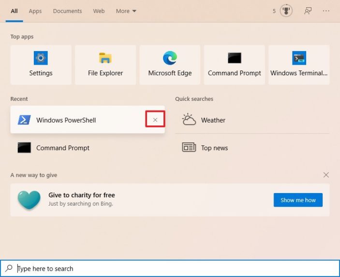
Task: Dismiss the 'A new way to give' banner
Action: pyautogui.click(x=326, y=175)
